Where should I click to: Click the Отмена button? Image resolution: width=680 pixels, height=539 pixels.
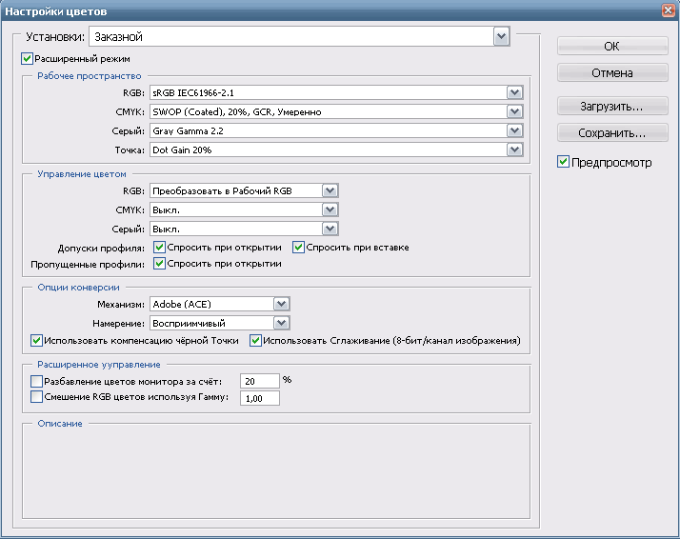[x=612, y=72]
